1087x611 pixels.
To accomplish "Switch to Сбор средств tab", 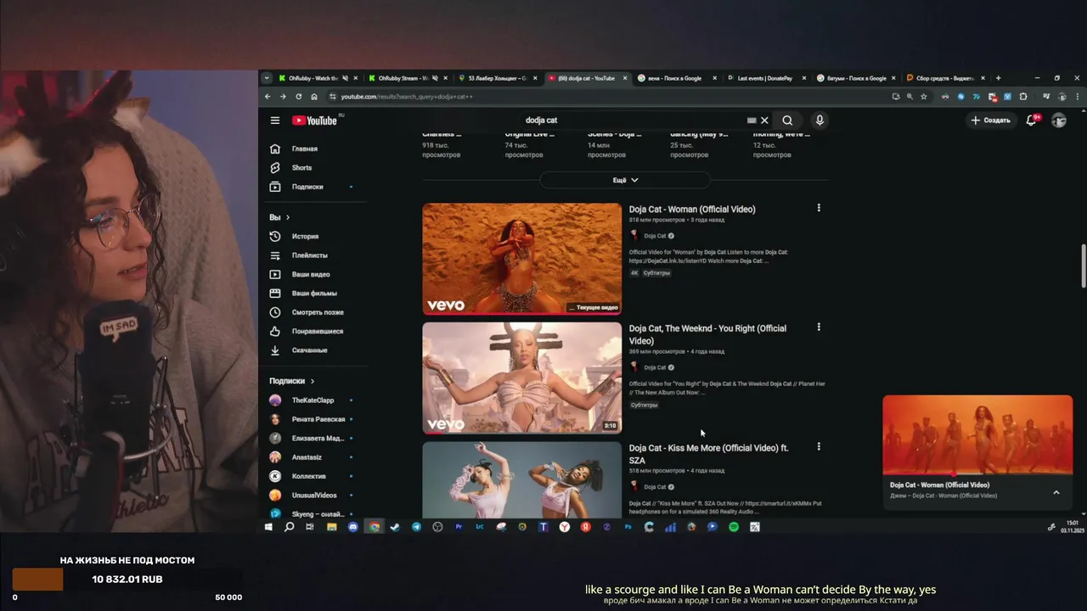I will pos(945,78).
